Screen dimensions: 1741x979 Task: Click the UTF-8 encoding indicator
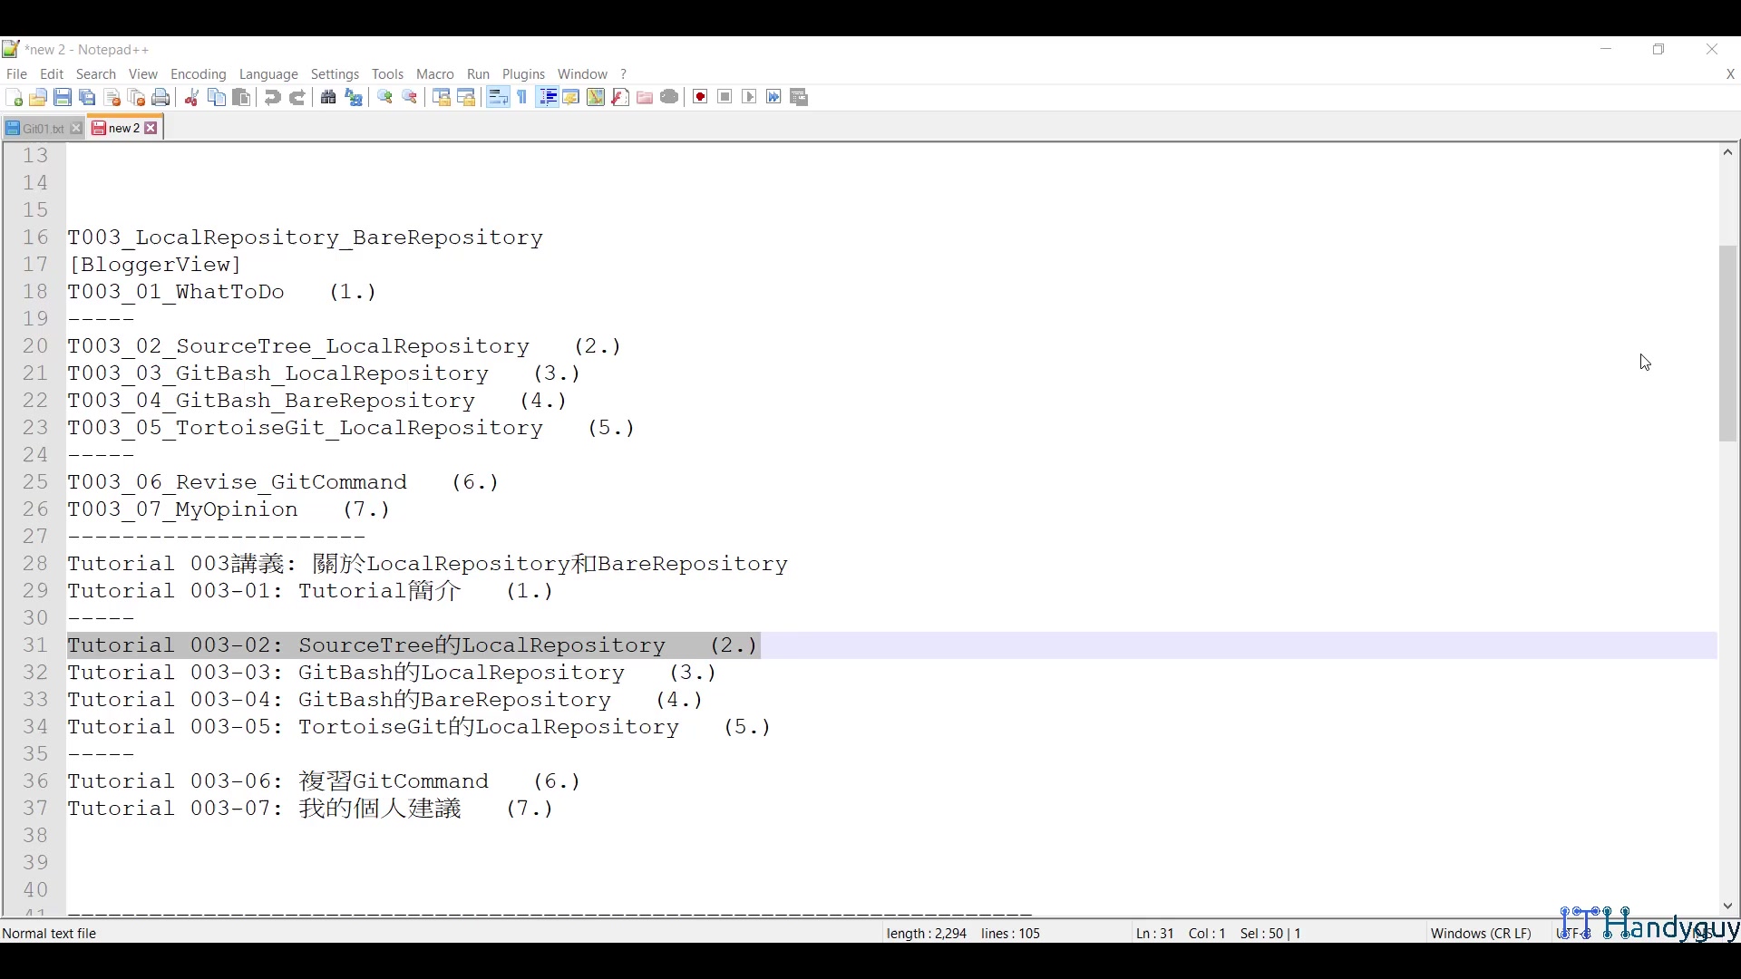tap(1573, 933)
